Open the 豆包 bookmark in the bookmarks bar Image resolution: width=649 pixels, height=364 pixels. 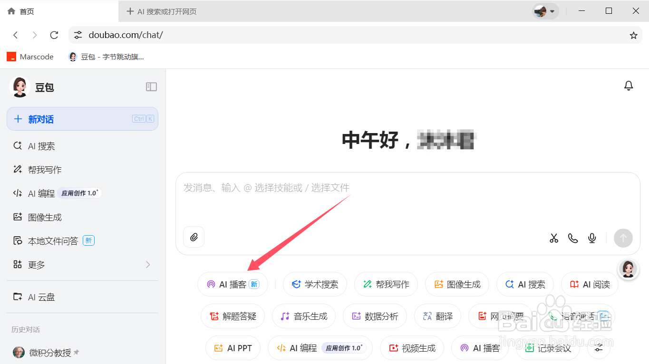[106, 57]
